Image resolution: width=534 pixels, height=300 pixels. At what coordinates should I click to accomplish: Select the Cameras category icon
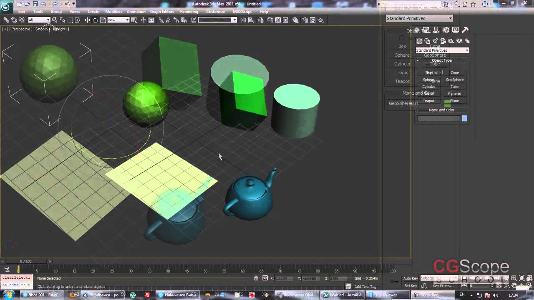[443, 41]
